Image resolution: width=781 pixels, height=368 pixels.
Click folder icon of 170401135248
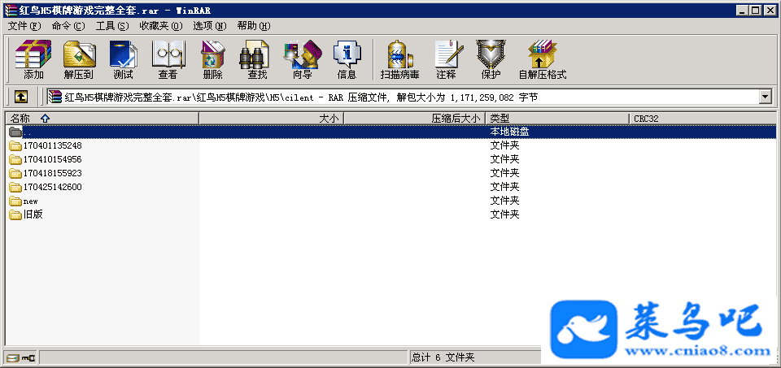pos(15,145)
